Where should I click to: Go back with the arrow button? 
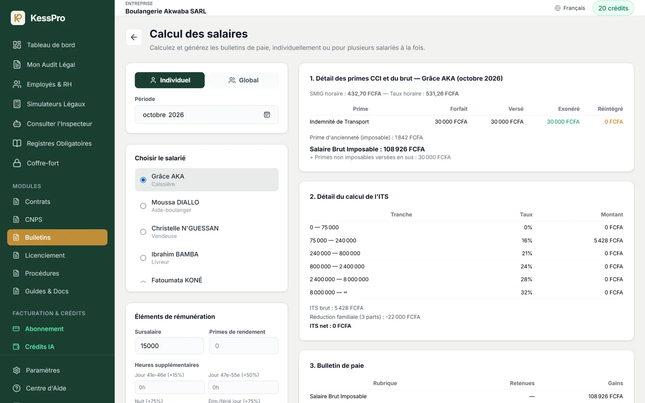point(134,37)
